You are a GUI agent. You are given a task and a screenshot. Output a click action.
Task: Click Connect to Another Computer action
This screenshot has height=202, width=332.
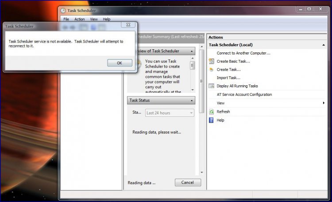[x=243, y=53]
